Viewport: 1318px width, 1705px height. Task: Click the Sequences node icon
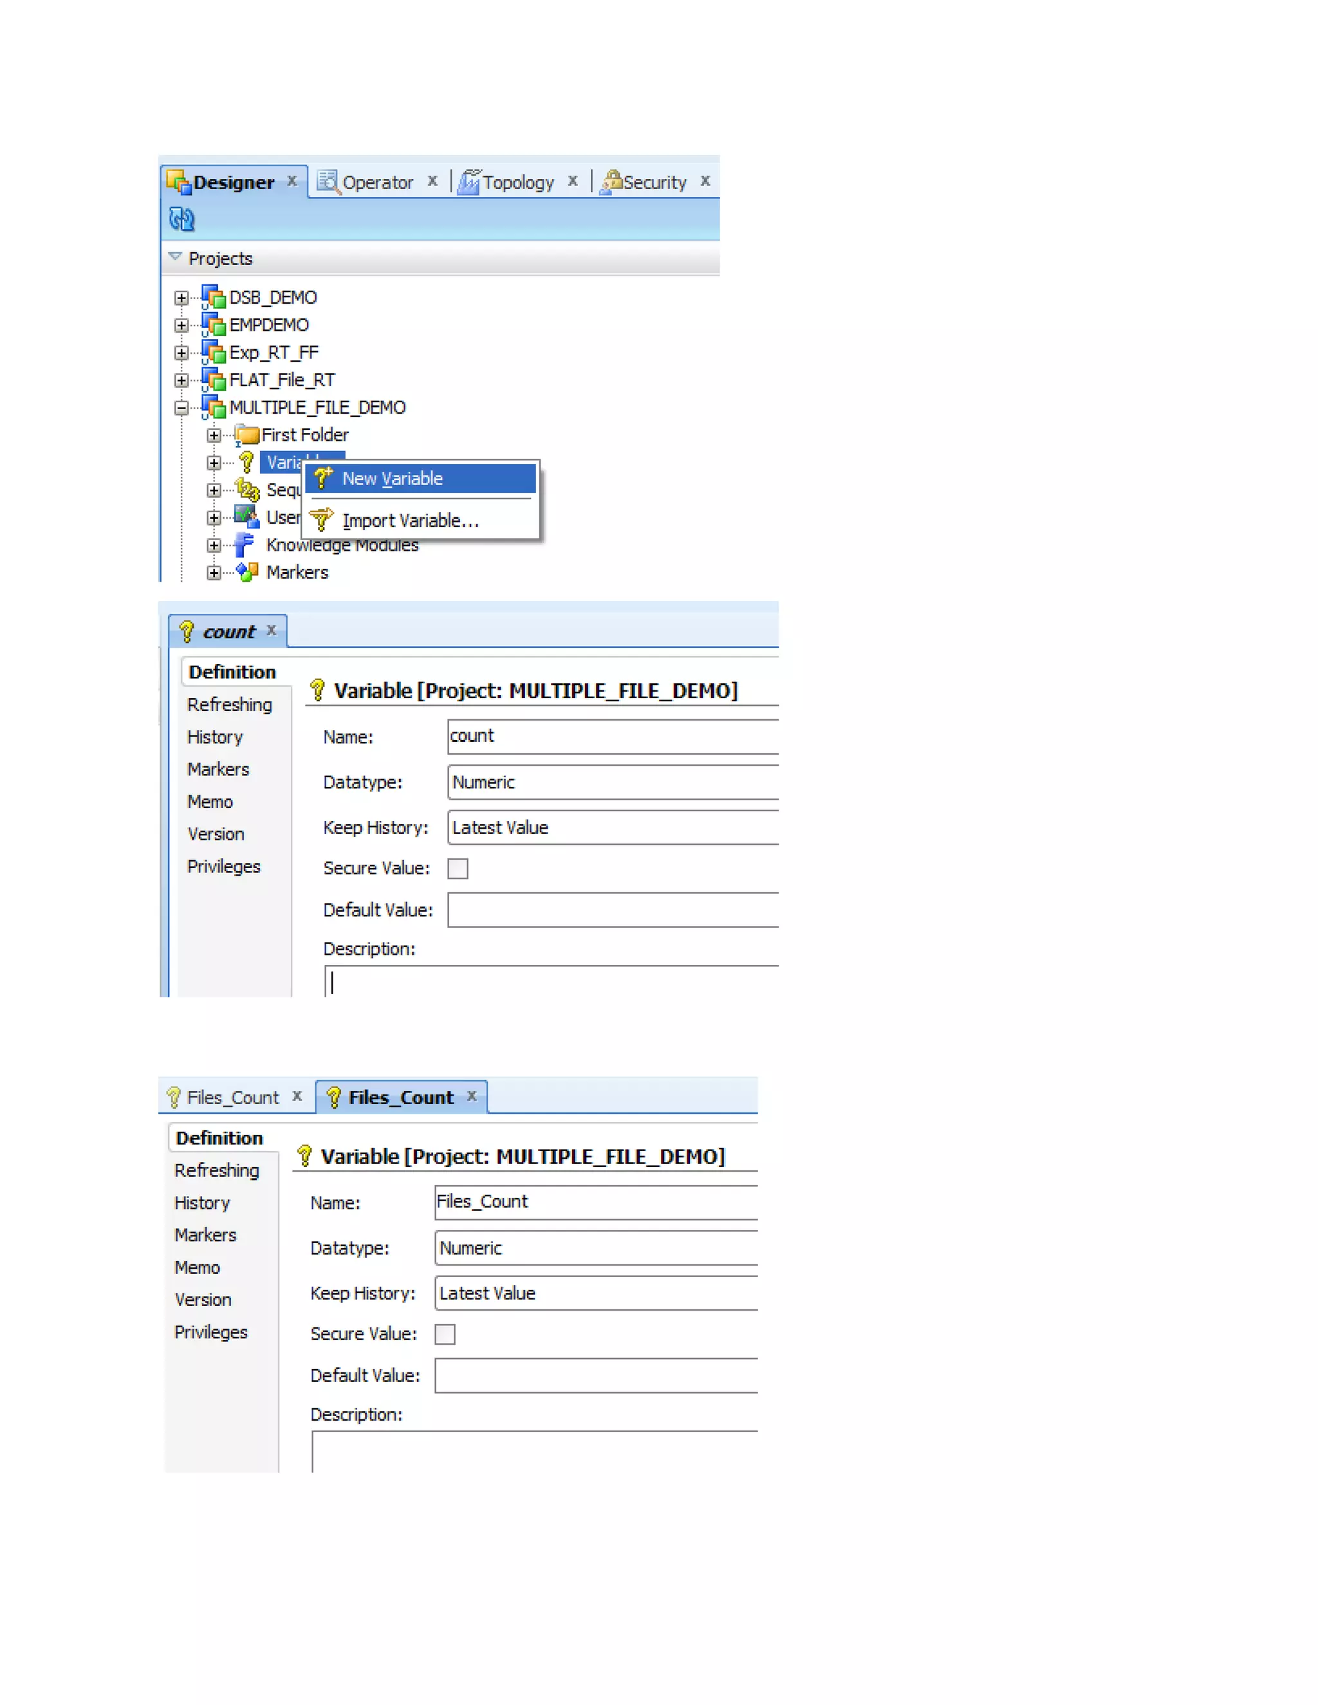point(248,490)
